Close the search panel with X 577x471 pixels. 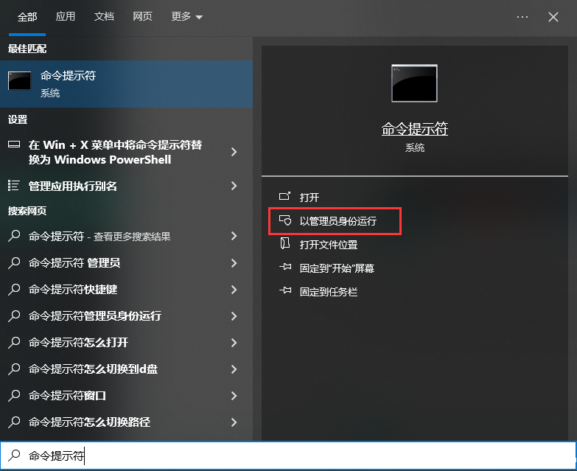(x=553, y=17)
